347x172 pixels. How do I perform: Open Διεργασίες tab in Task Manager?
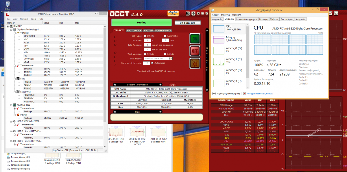tap(217, 19)
